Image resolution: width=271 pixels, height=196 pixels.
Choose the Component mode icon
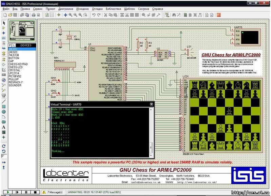click(4, 28)
